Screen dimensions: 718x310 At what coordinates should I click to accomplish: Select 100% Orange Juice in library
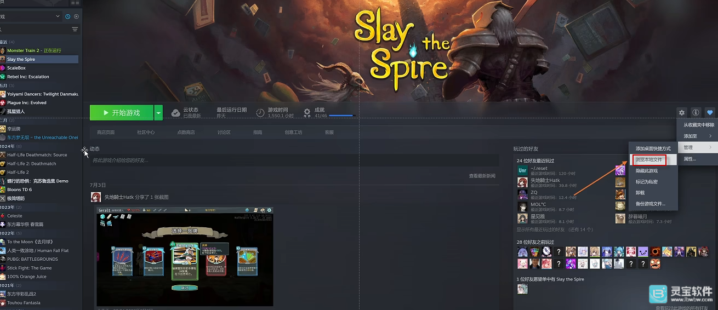pos(39,277)
